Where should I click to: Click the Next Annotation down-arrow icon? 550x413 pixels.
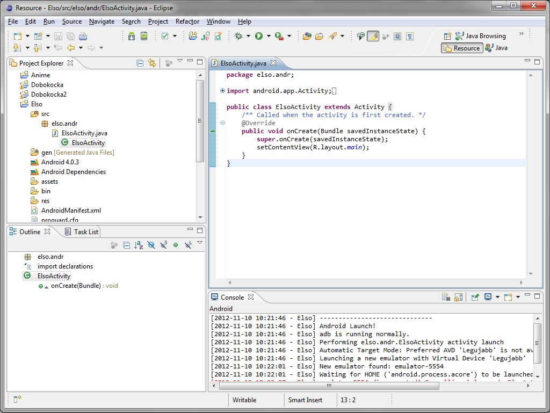17,48
